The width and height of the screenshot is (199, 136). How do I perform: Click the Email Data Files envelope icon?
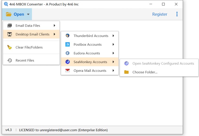[x=10, y=26]
